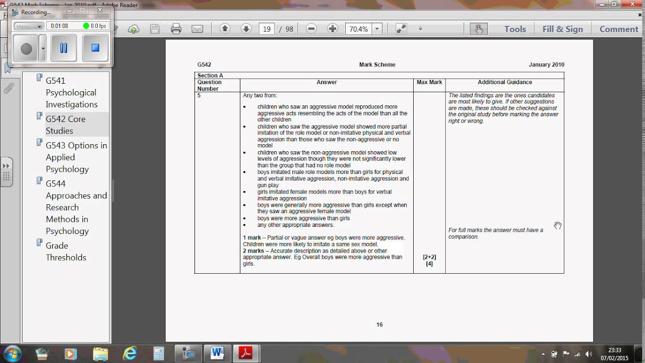Click the 'Mark Scheme' page header text
Image resolution: width=645 pixels, height=363 pixels.
[377, 65]
